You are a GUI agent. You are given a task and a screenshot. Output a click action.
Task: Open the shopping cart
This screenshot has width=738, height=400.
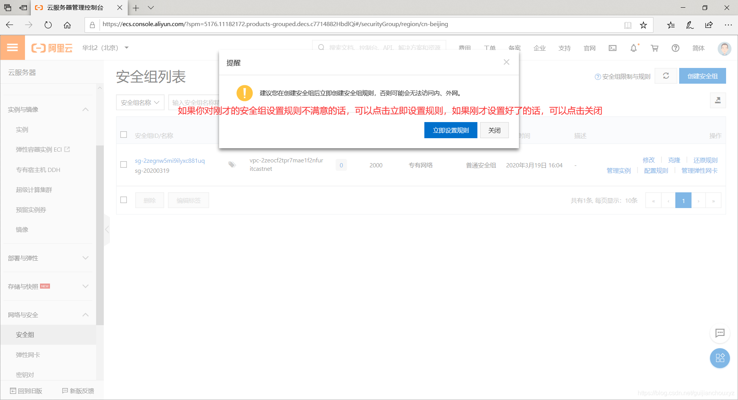click(x=655, y=48)
